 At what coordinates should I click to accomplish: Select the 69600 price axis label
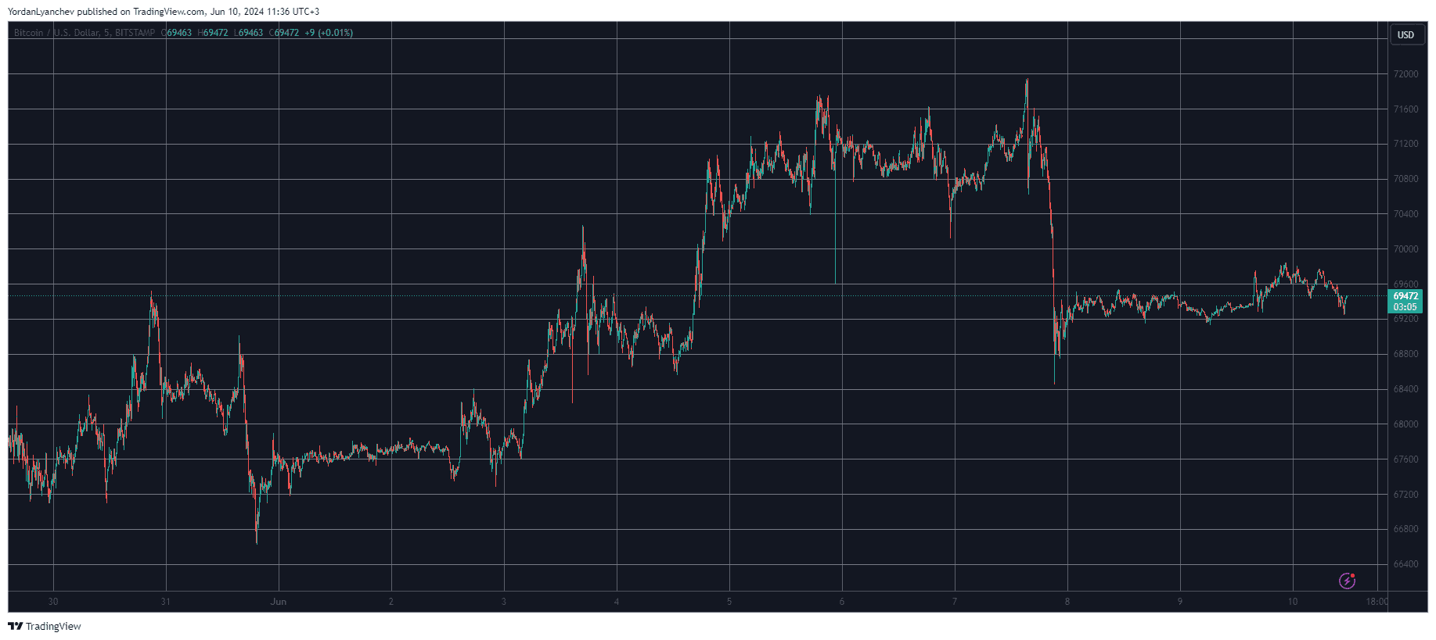click(1405, 284)
